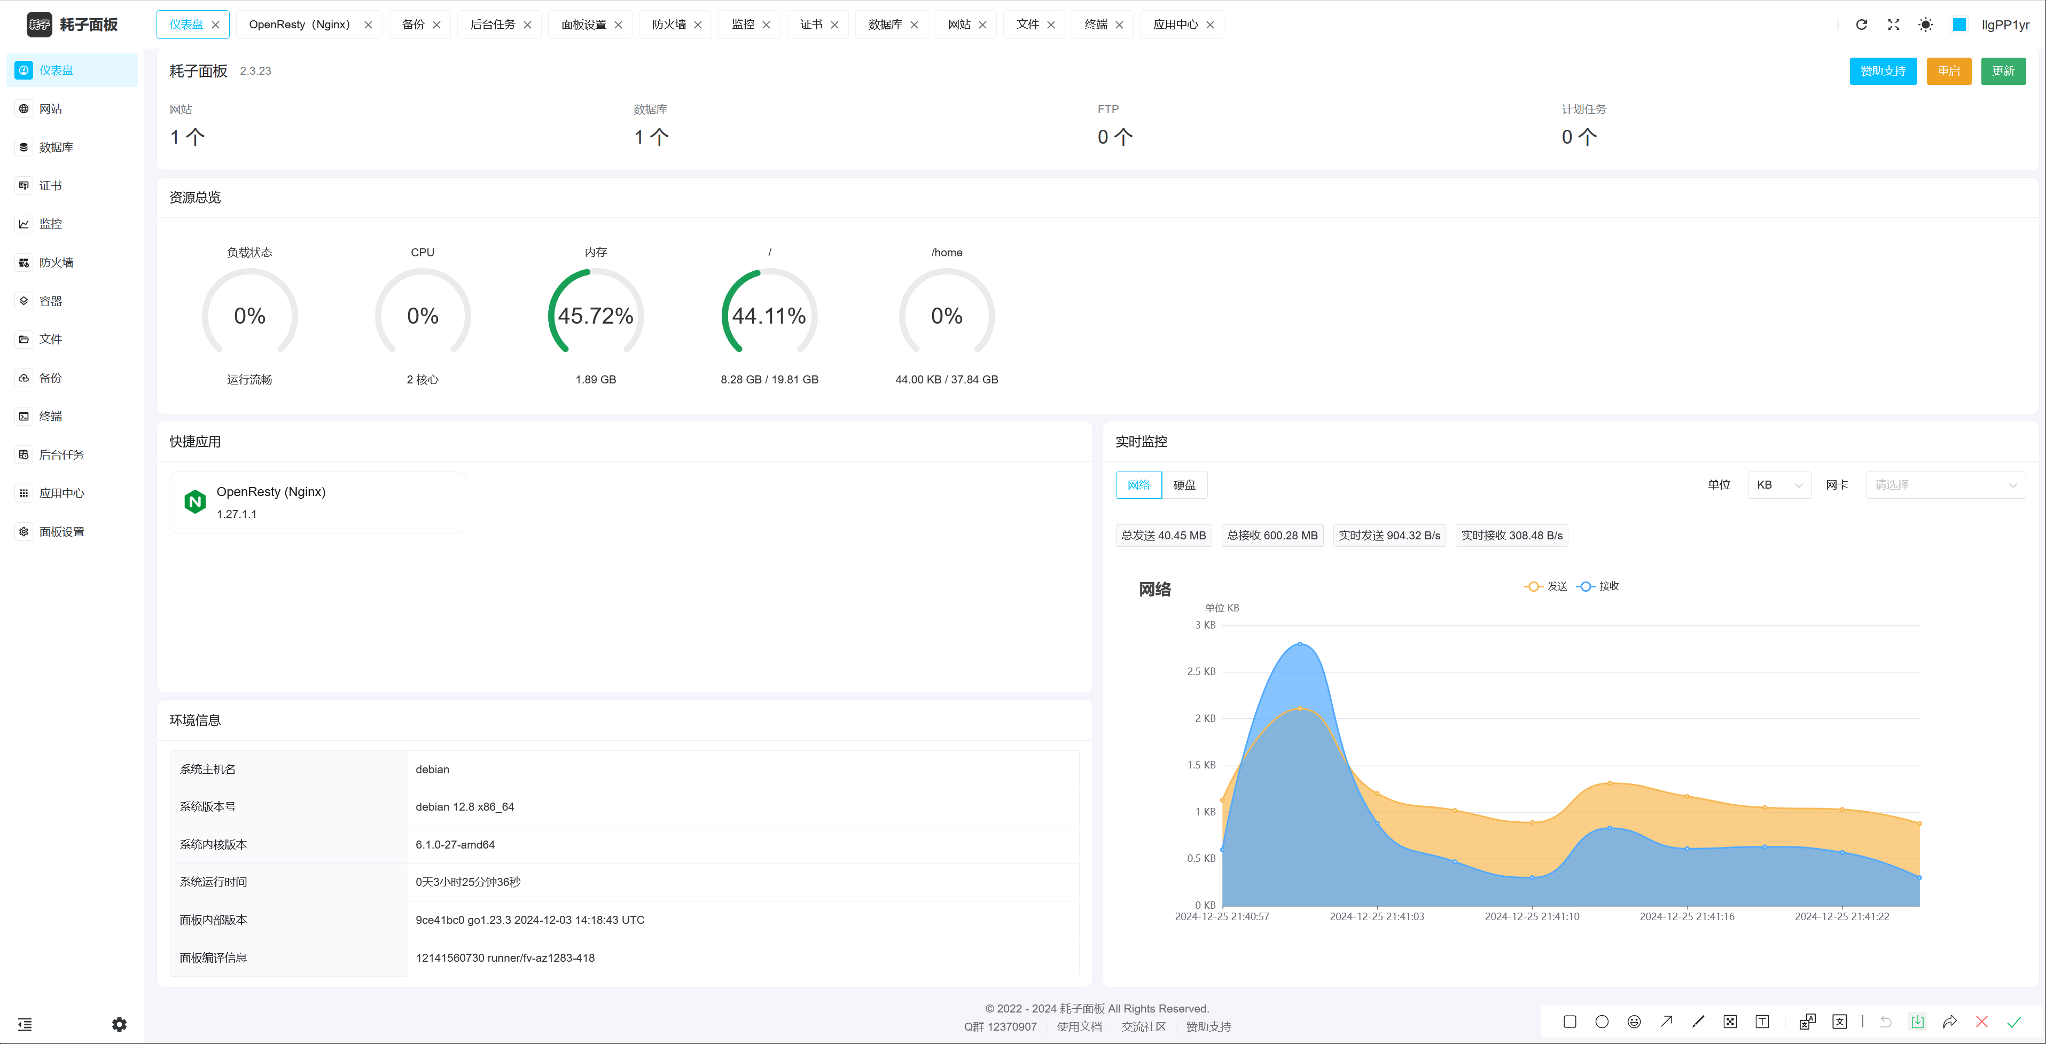Click the cyan theme color swatch
Image resolution: width=2046 pixels, height=1044 pixels.
click(1959, 25)
